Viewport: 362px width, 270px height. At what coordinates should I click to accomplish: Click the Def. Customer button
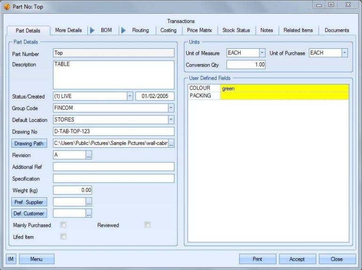coord(29,213)
